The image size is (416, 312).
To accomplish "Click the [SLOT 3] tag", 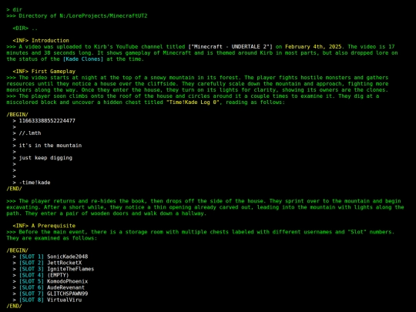I will tap(32, 269).
